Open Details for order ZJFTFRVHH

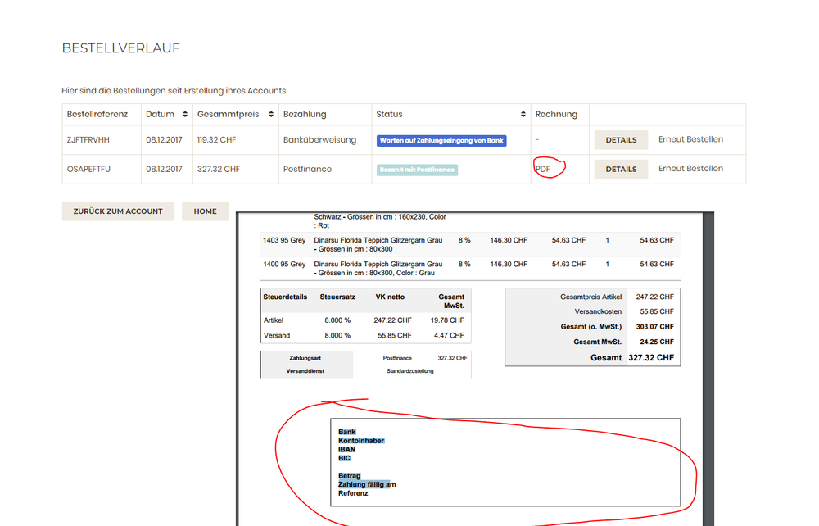pyautogui.click(x=621, y=140)
